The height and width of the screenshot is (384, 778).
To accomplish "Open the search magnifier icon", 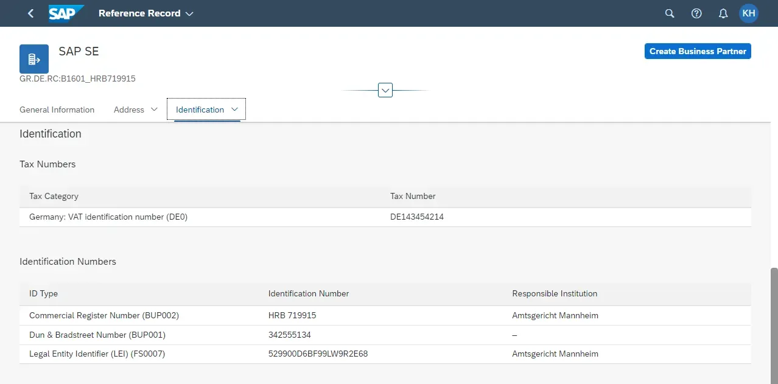I will point(670,13).
